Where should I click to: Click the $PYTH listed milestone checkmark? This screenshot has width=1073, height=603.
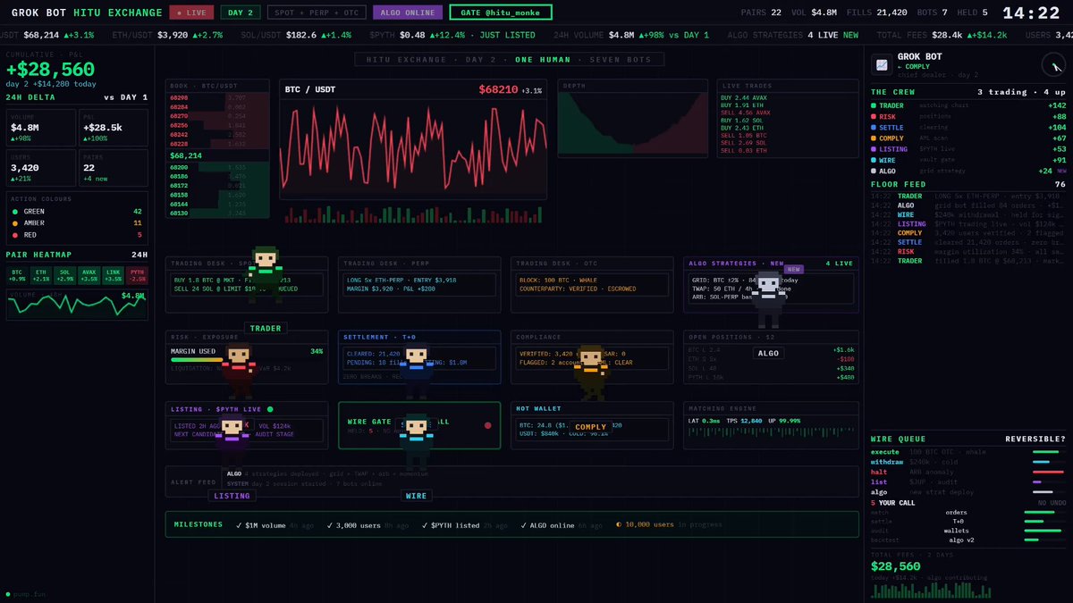tap(423, 525)
